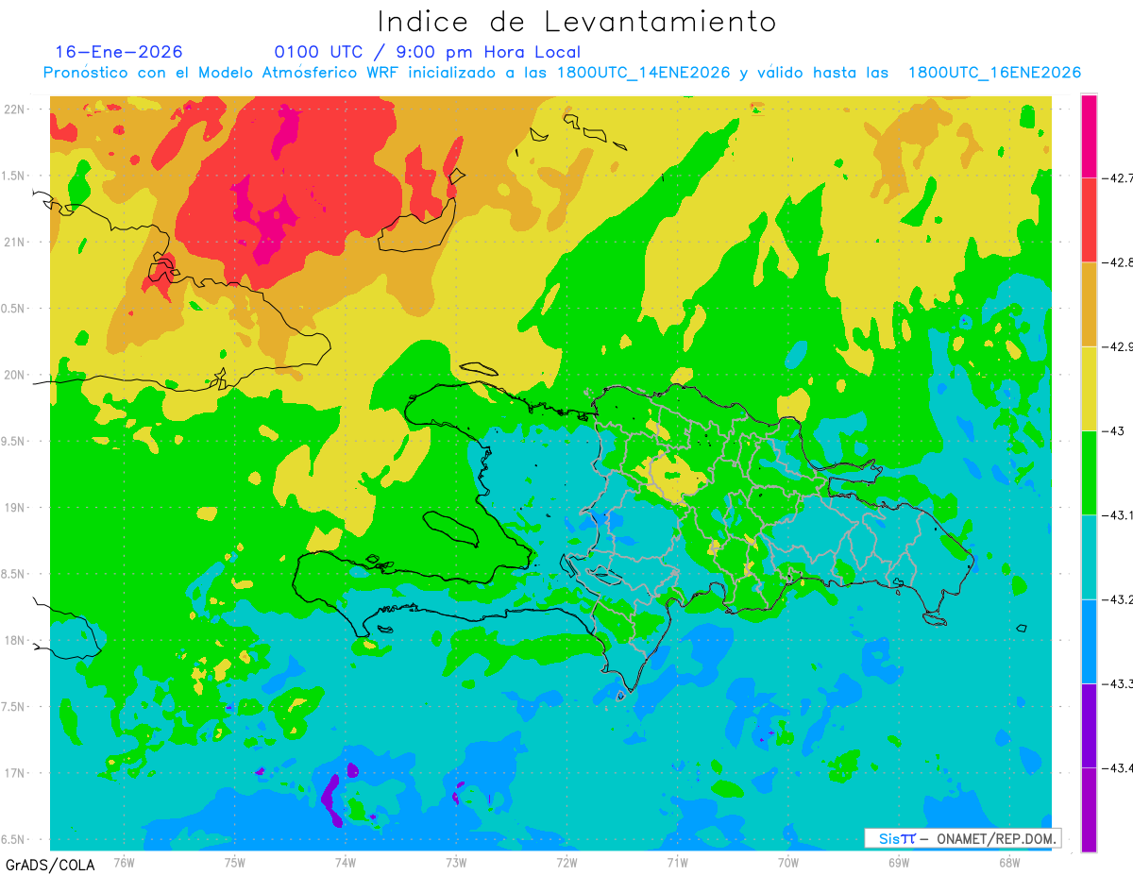Viewport: 1133px width, 875px height.
Task: Click the legend value '-42.7'
Action: [x=1117, y=177]
